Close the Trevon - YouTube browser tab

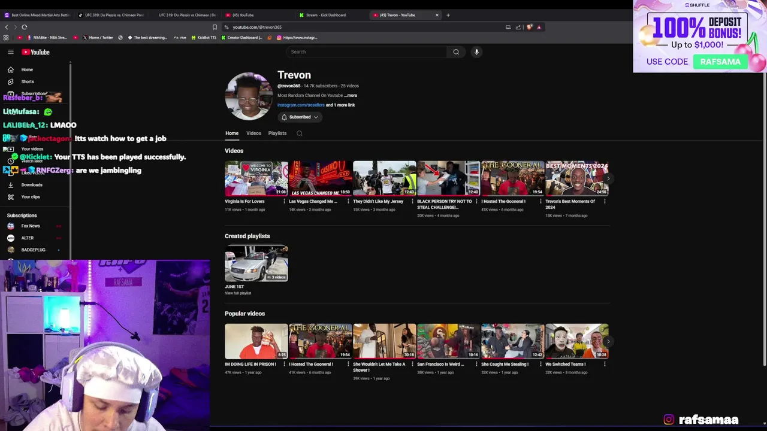click(437, 15)
